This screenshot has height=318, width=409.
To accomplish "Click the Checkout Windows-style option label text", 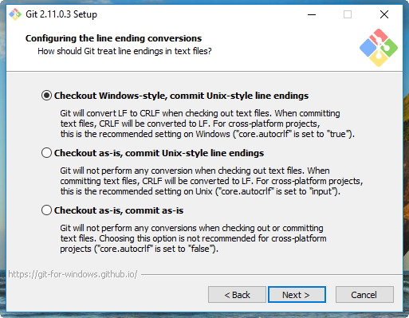I will tap(181, 96).
